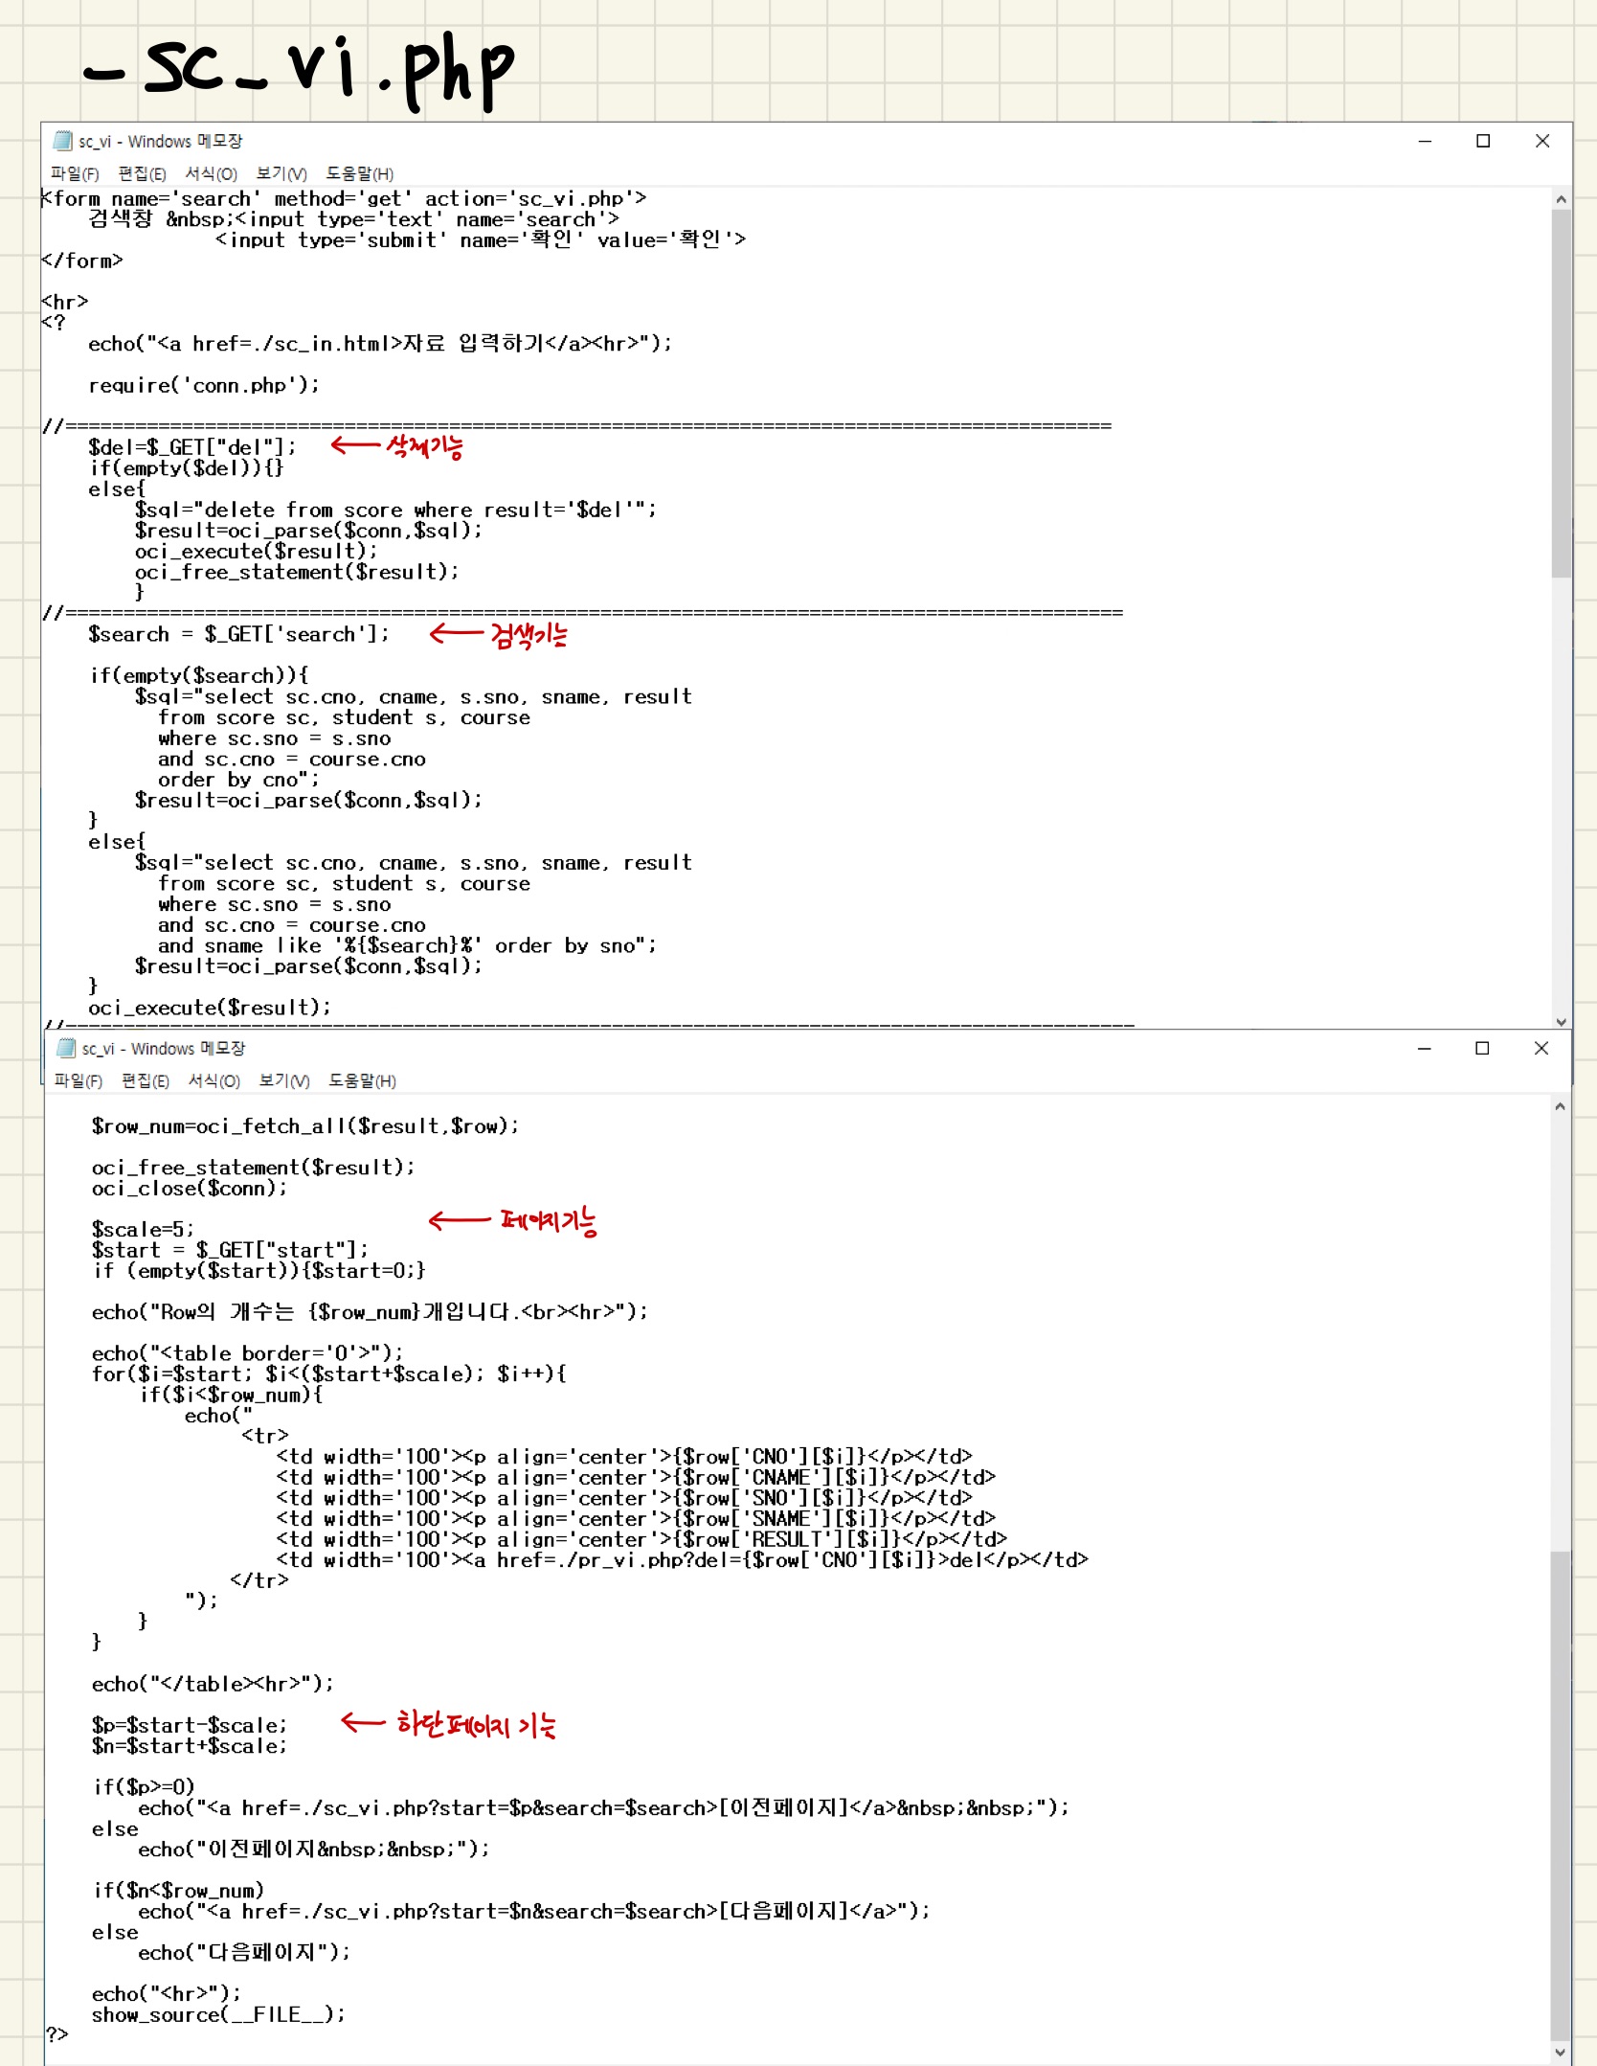This screenshot has width=1597, height=2066.
Task: Click the td line containing $row['RESULT']
Action: click(641, 1539)
